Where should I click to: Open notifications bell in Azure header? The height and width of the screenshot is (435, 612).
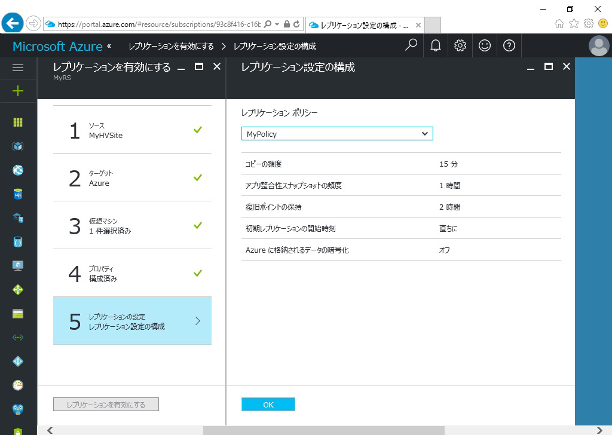436,45
